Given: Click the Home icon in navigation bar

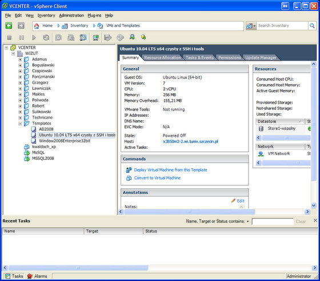Looking at the screenshot, I should coord(37,26).
